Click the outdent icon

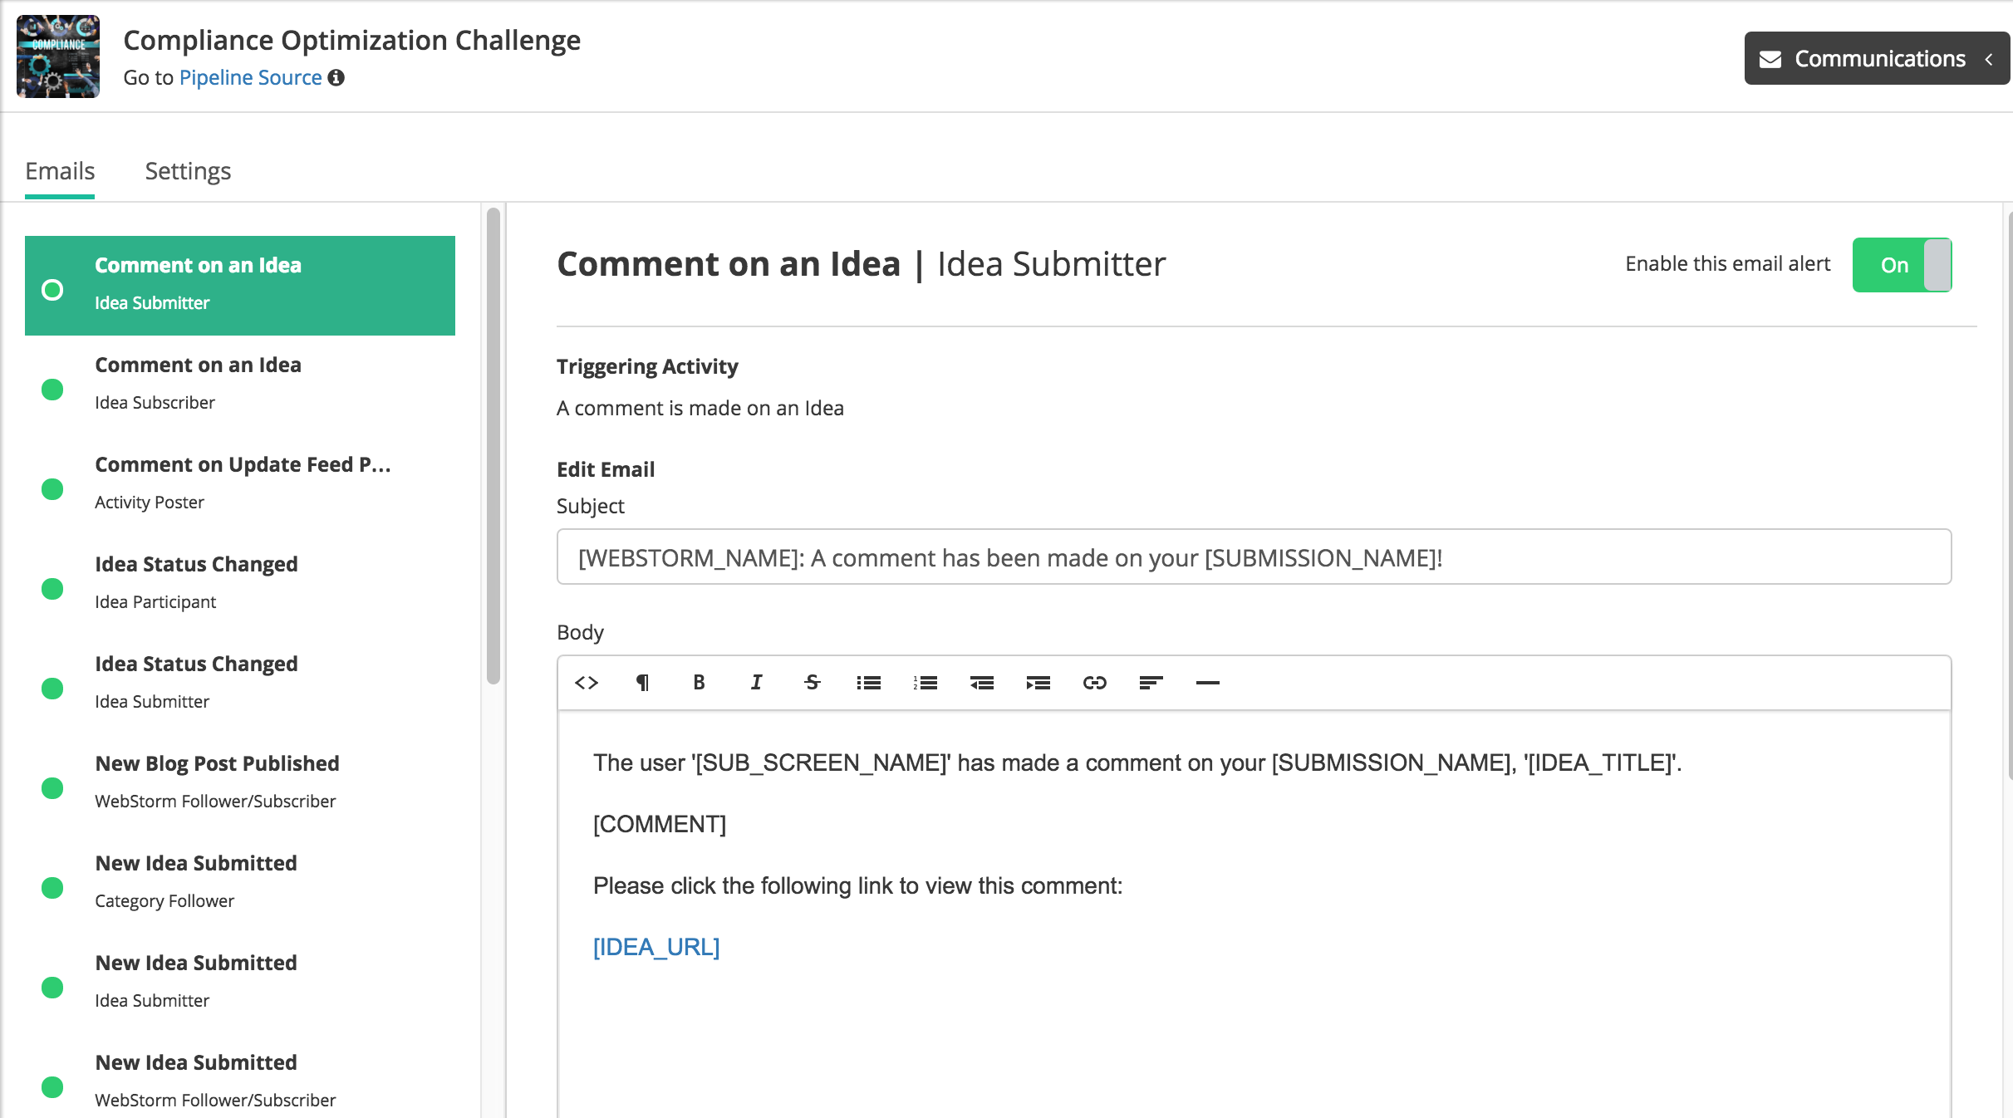(x=982, y=682)
